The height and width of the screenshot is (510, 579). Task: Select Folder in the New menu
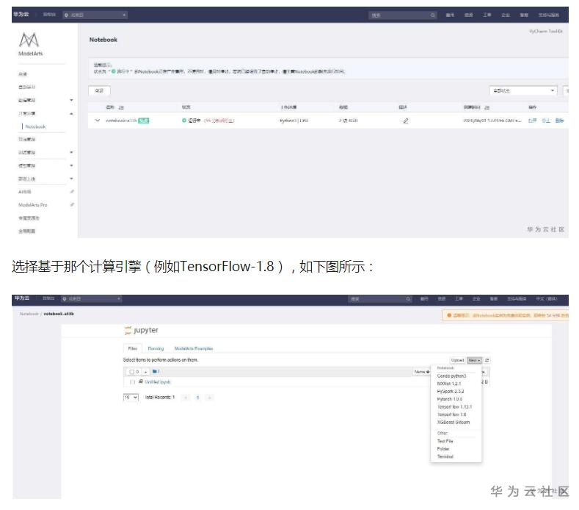443,449
